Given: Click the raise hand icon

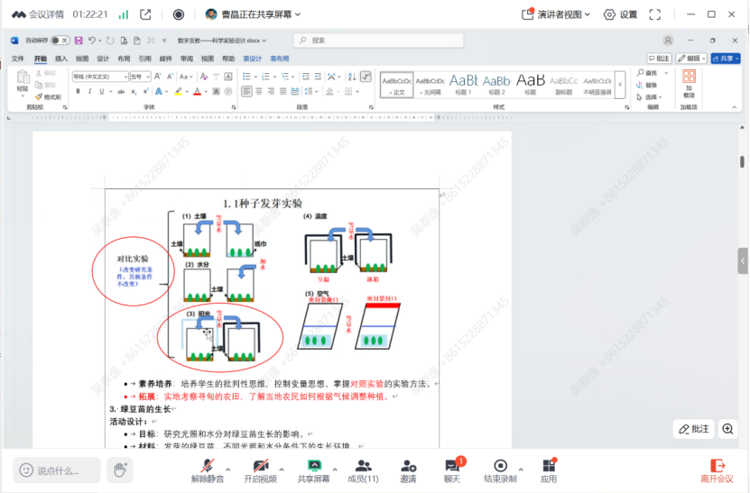Looking at the screenshot, I should tap(119, 469).
